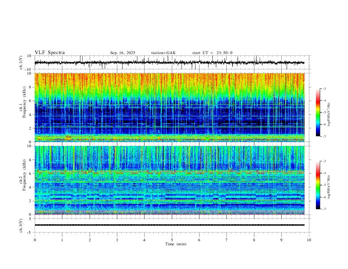Viewport: 348px width, 269px height.
Task: Click the "station=GAK" header label
Action: pyautogui.click(x=163, y=53)
